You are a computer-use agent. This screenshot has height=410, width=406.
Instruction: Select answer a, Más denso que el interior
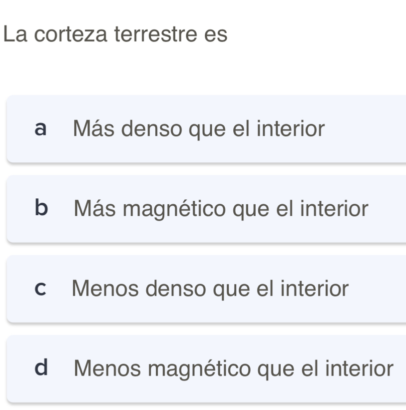coord(206,129)
